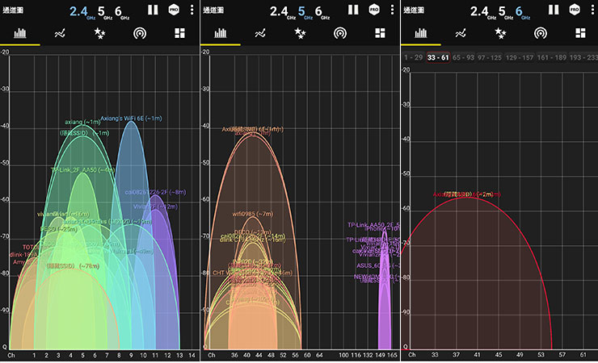Open time graph tab in middle panel

pos(260,34)
